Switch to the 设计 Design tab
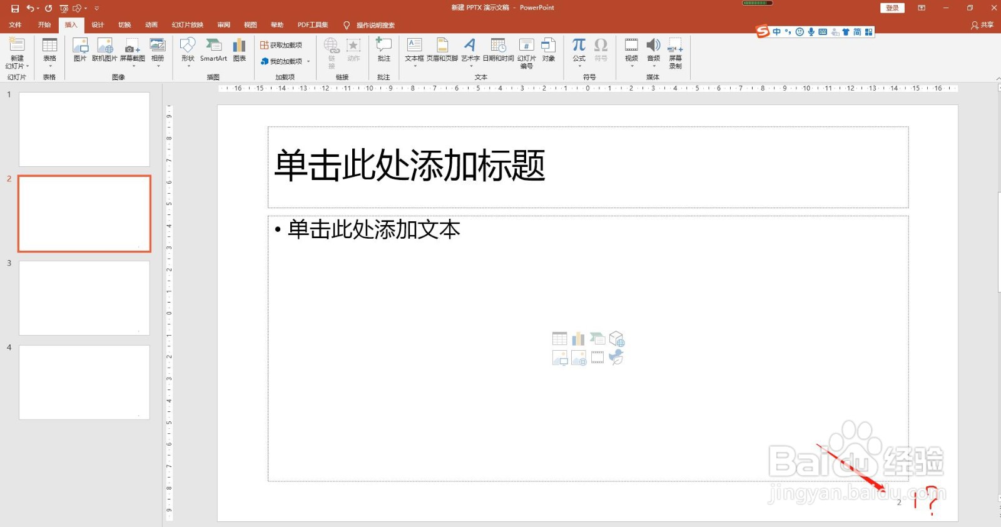 (98, 25)
